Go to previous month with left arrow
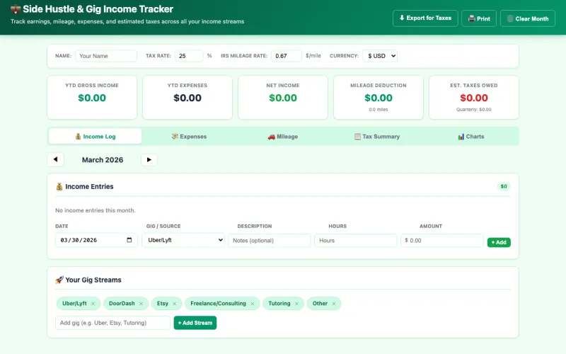This screenshot has height=354, width=566. tap(55, 160)
